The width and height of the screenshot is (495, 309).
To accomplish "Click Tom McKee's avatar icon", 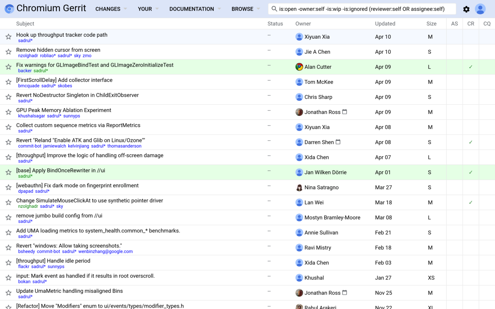I will [299, 82].
